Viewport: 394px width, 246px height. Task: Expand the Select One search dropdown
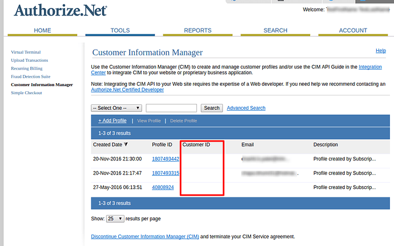pyautogui.click(x=116, y=108)
